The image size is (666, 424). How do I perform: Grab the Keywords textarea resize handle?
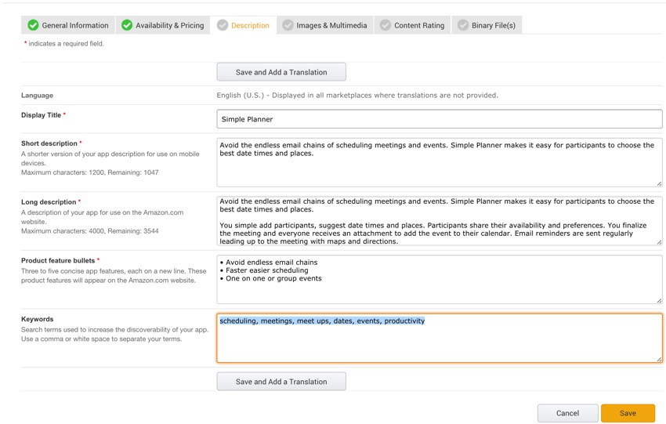659,359
